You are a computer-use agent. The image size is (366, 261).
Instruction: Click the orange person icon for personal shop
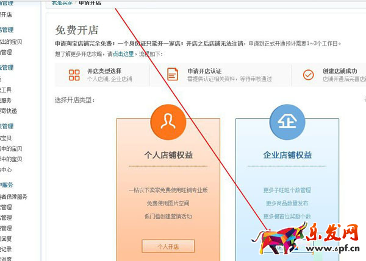pyautogui.click(x=168, y=122)
